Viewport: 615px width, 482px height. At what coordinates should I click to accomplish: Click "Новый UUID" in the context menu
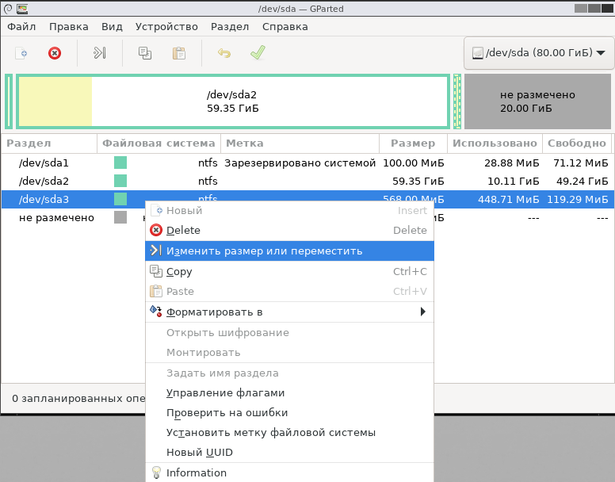(x=199, y=453)
